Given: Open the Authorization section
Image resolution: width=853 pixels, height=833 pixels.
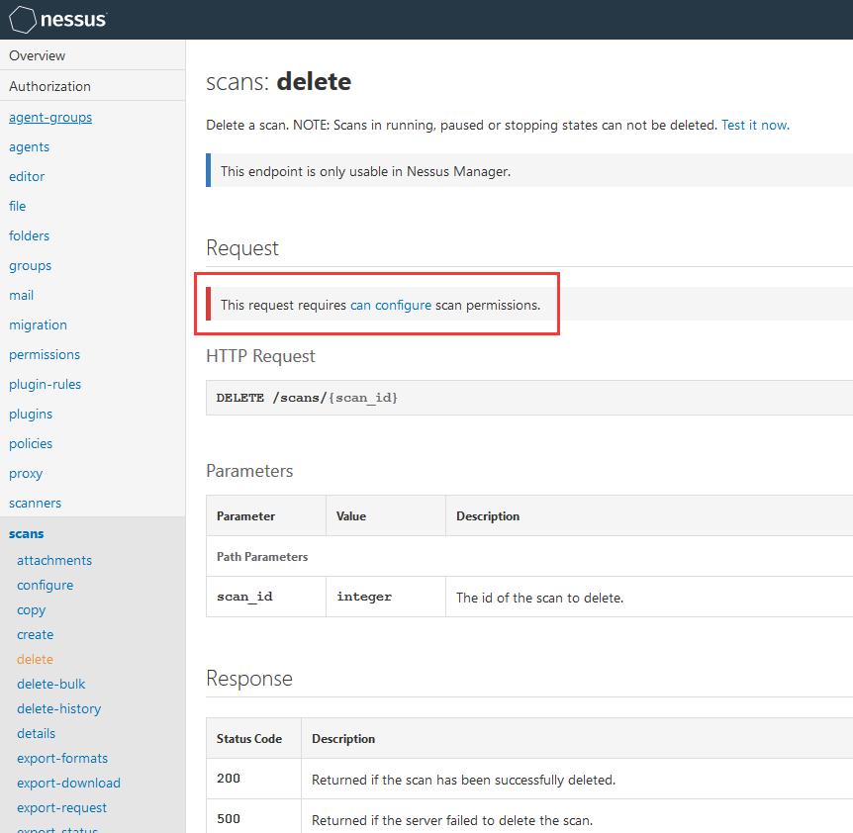Looking at the screenshot, I should pos(49,86).
